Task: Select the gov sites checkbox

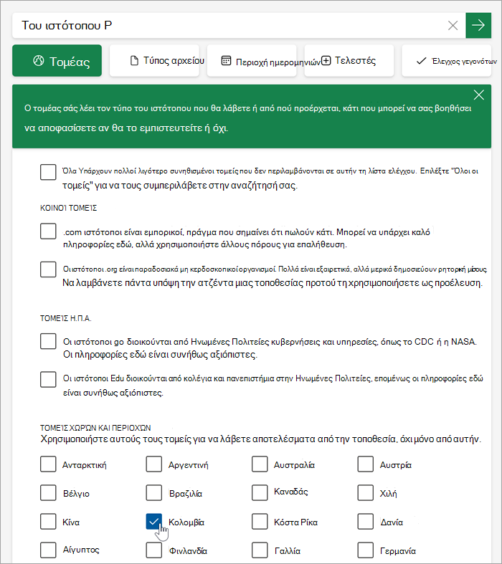Action: [x=48, y=341]
